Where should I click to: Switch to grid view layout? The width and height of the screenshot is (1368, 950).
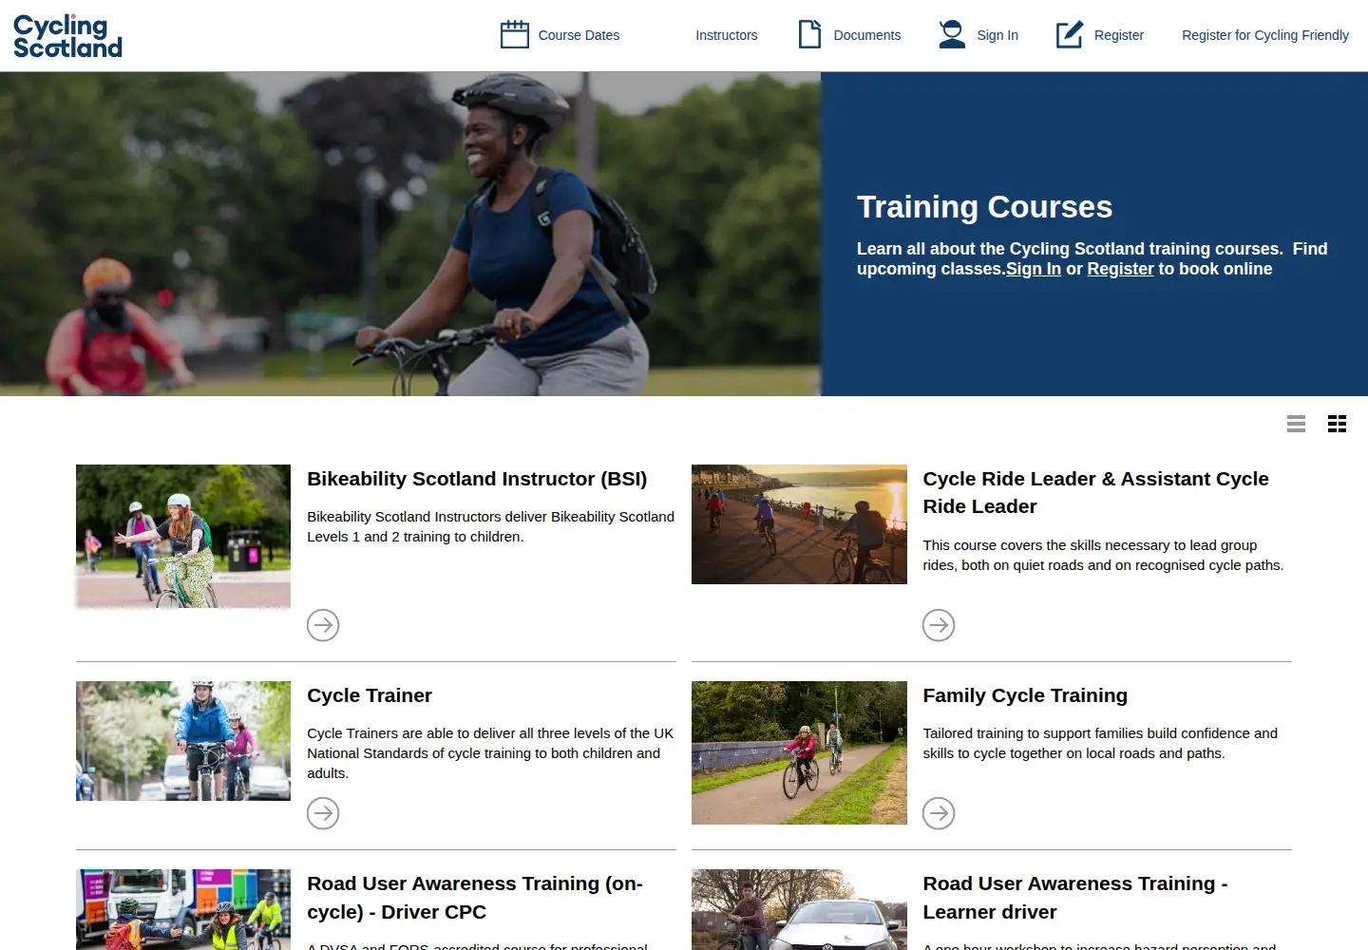1337,424
